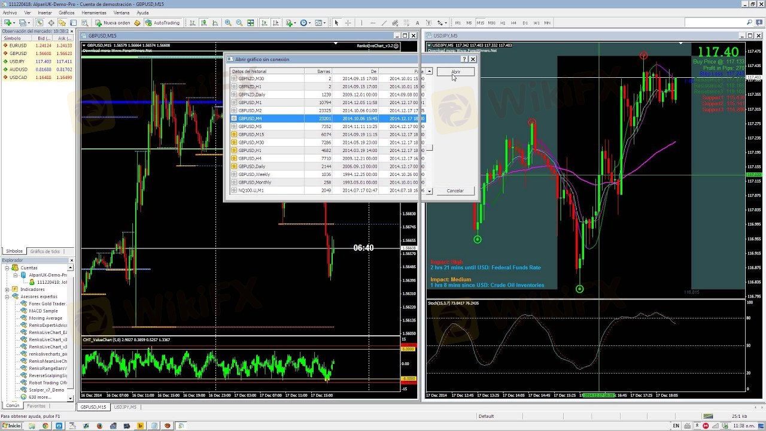Open the Arrows objects dropdown
Image resolution: width=766 pixels, height=431 pixels.
(x=442, y=23)
